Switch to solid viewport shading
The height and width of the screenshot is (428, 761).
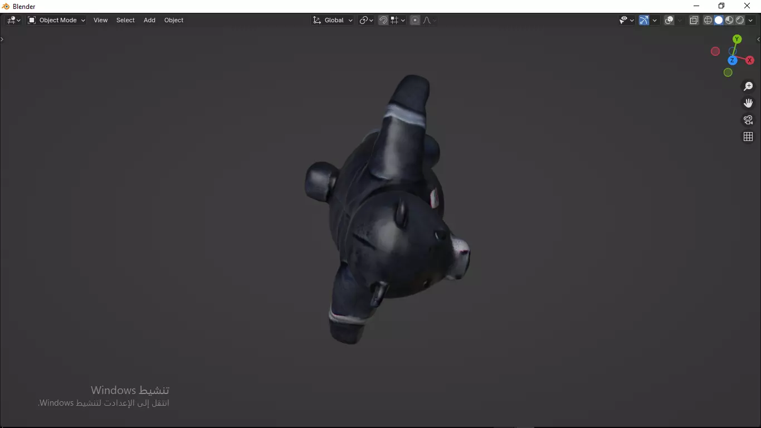tap(719, 20)
